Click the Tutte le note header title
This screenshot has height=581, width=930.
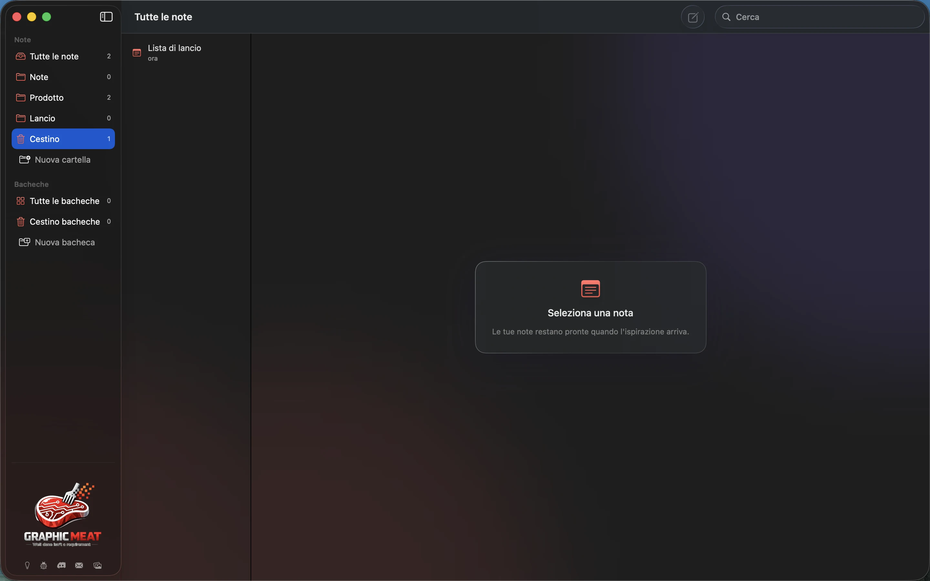tap(163, 17)
